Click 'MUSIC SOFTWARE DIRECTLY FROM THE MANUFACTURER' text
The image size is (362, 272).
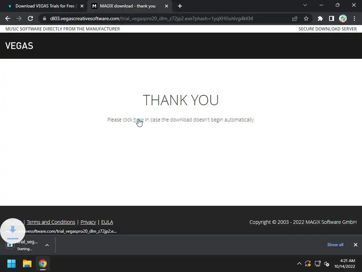point(63,29)
